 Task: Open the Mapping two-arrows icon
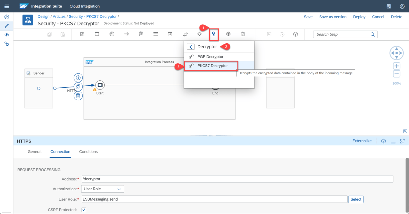(185, 34)
